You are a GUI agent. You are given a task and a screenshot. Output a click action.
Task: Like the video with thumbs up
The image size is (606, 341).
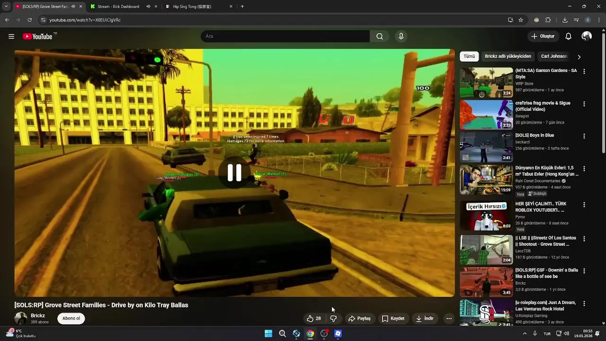[x=314, y=319]
